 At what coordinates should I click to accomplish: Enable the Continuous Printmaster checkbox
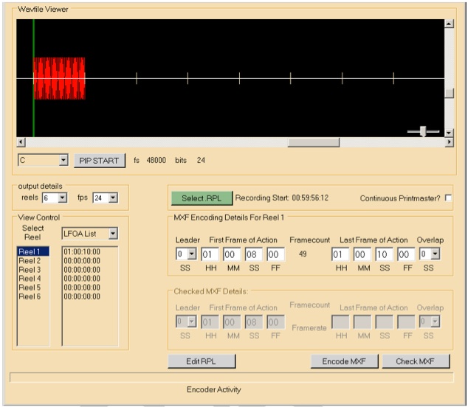[448, 198]
